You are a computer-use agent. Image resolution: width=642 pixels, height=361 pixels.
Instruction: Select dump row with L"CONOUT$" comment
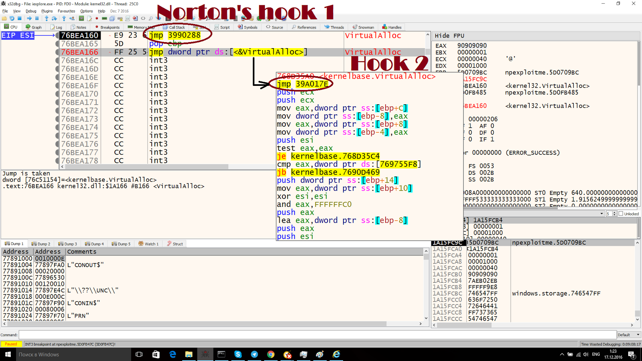[x=213, y=265]
